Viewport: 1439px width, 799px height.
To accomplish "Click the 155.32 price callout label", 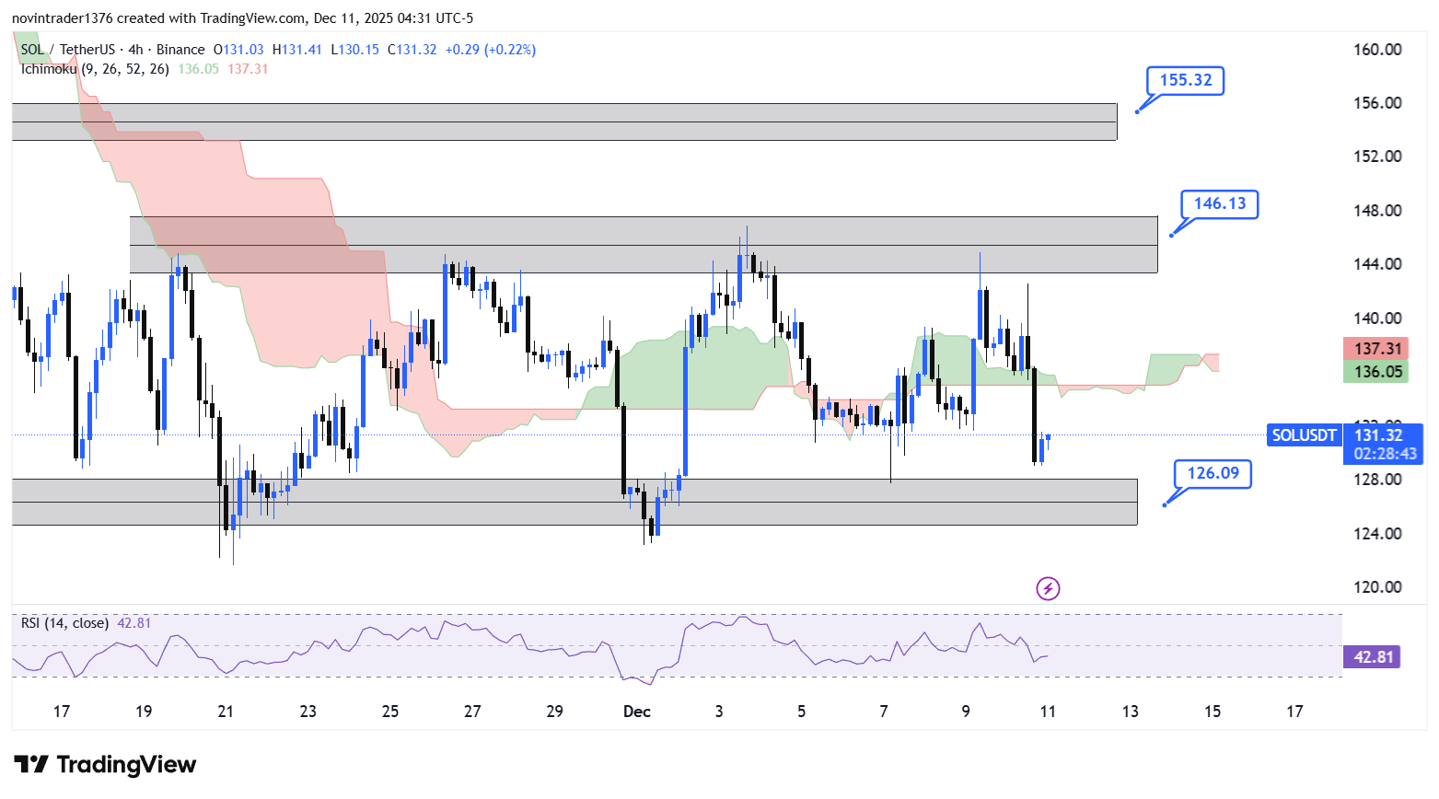I will (1185, 80).
